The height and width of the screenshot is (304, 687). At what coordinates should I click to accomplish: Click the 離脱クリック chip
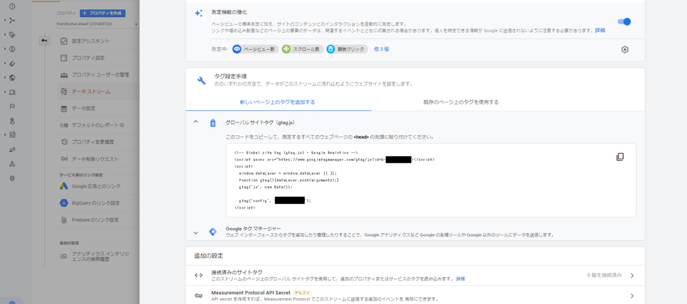[347, 49]
